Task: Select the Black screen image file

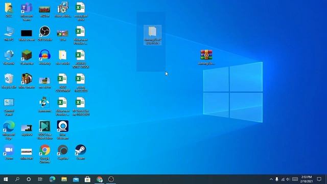Action: [x=27, y=35]
